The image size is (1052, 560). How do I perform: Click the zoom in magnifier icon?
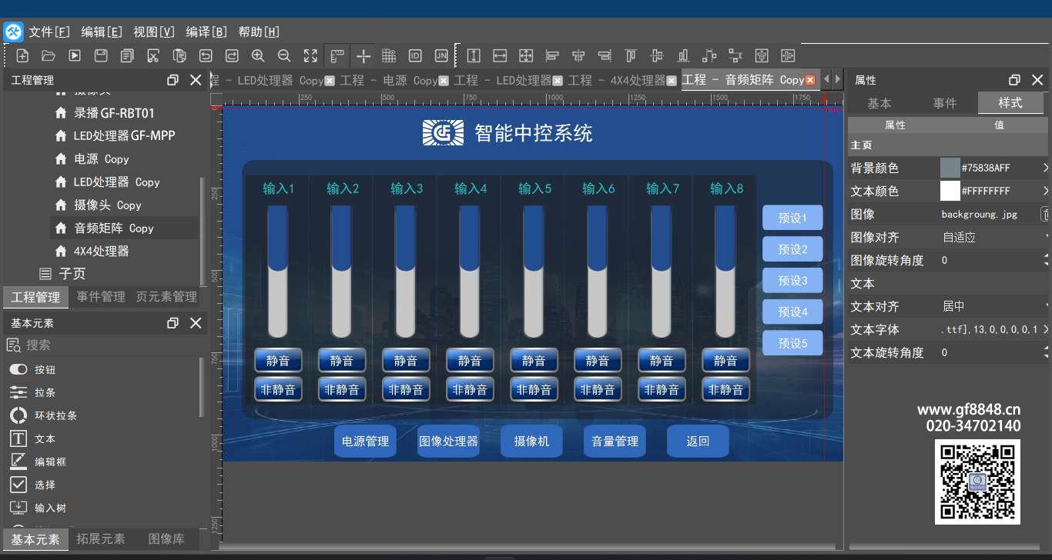pyautogui.click(x=258, y=55)
